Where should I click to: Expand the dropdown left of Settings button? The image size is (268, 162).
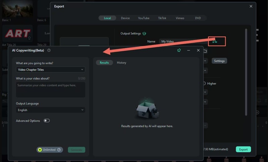point(205,61)
